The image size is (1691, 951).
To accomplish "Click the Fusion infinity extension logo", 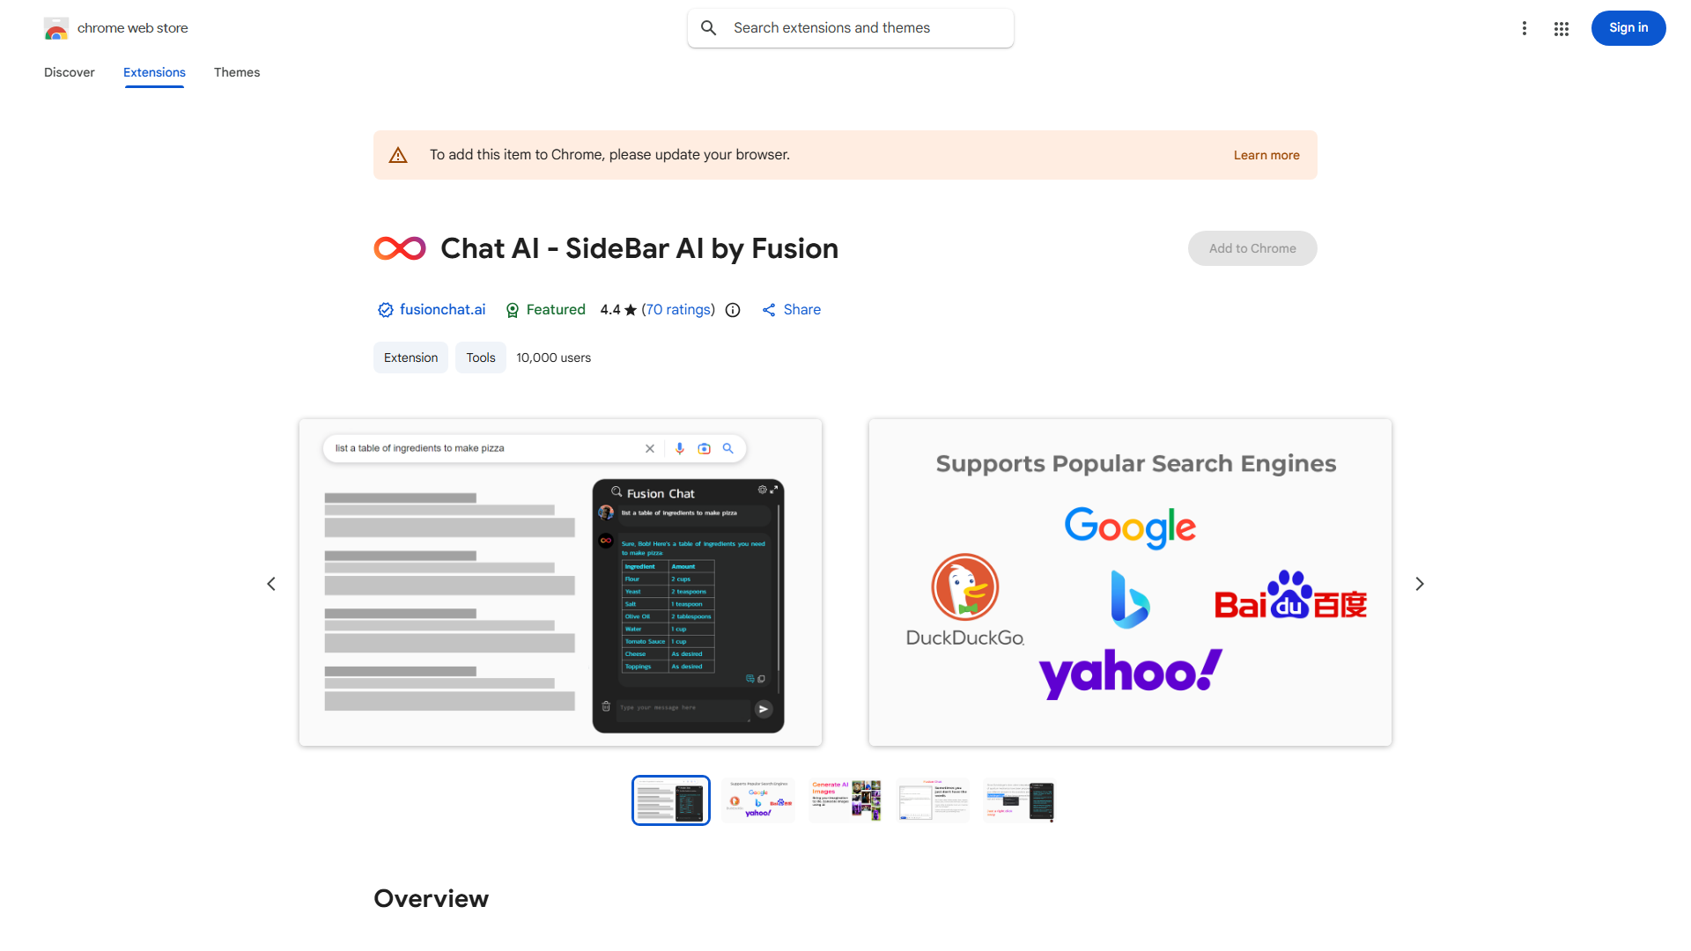I will point(399,248).
